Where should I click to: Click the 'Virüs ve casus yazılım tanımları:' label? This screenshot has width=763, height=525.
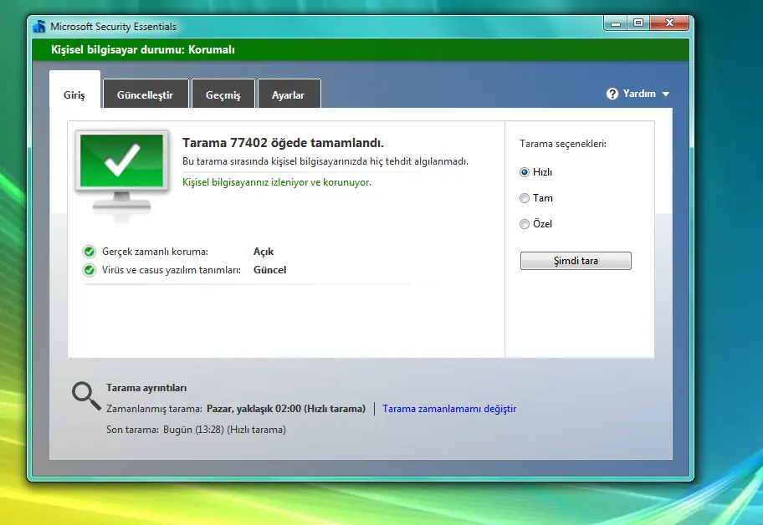coord(172,270)
